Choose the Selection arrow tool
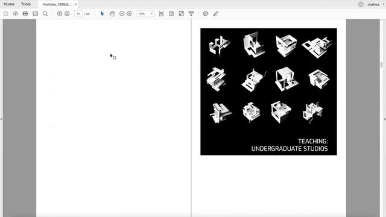Image resolution: width=386 pixels, height=217 pixels. (103, 14)
